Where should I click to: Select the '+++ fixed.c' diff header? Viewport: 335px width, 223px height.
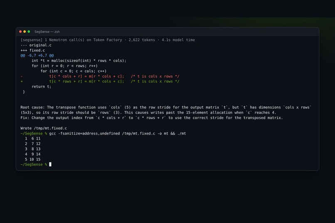(x=33, y=50)
